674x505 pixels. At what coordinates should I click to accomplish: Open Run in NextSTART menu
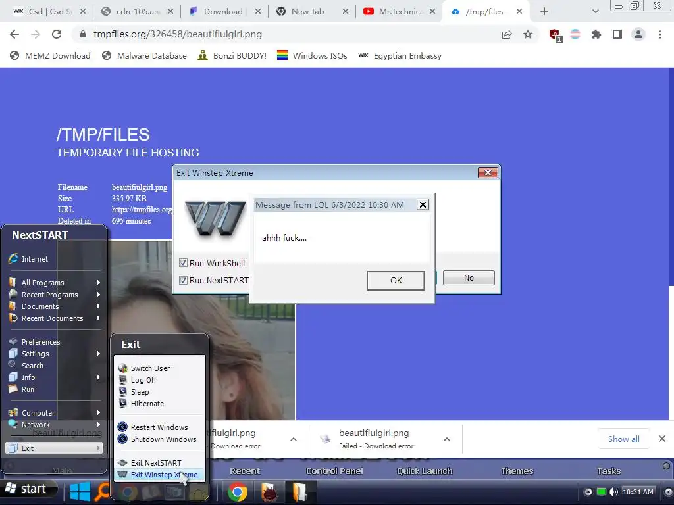point(55,389)
